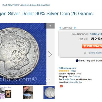Open NCAuctions.com seller page
This screenshot has width=102, height=102.
tap(67, 68)
